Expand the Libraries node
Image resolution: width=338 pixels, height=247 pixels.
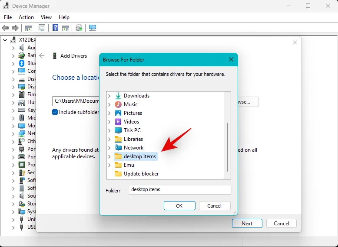109,139
